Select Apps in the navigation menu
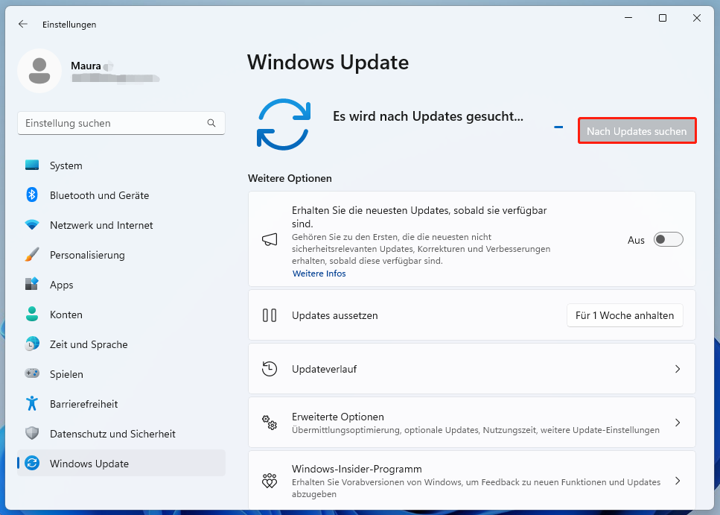 point(61,284)
